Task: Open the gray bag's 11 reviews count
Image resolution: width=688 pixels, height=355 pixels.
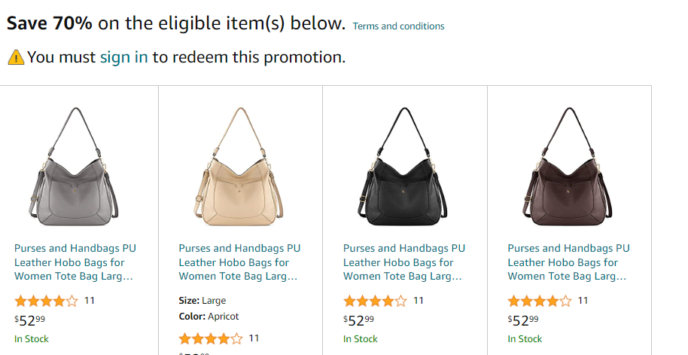Action: click(90, 301)
